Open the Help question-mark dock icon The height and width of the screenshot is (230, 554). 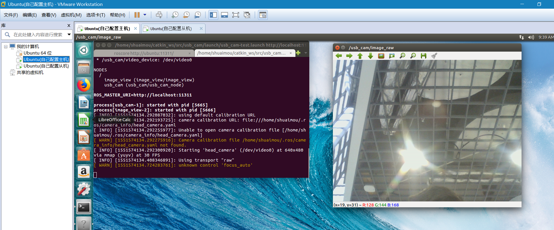click(x=84, y=224)
